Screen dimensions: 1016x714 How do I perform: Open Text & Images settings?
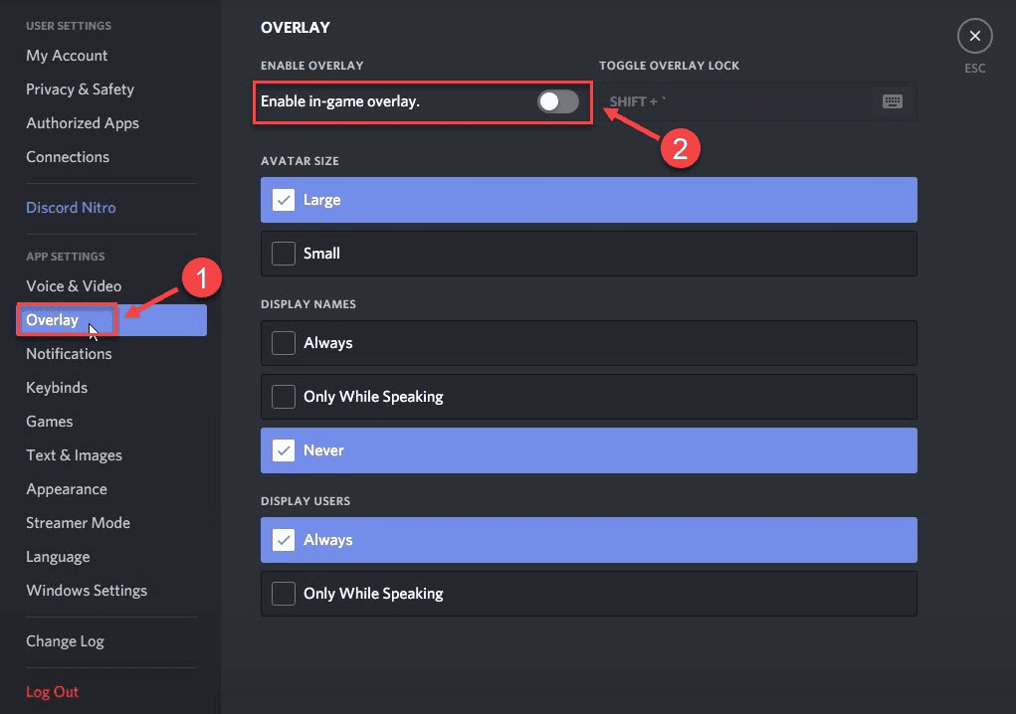coord(74,454)
